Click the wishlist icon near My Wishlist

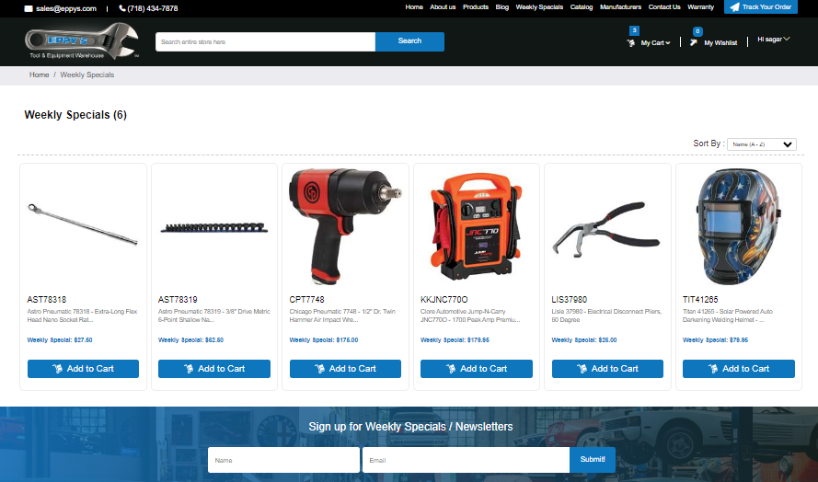coord(693,43)
